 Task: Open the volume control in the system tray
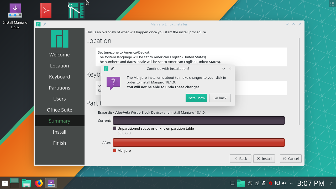point(284,183)
